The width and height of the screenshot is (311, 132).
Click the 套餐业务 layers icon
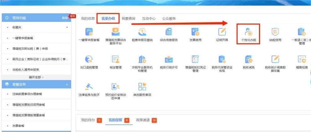coord(7,84)
